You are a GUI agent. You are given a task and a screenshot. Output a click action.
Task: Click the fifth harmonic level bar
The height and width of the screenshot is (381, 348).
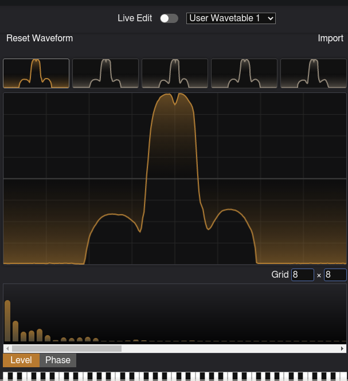pyautogui.click(x=40, y=335)
